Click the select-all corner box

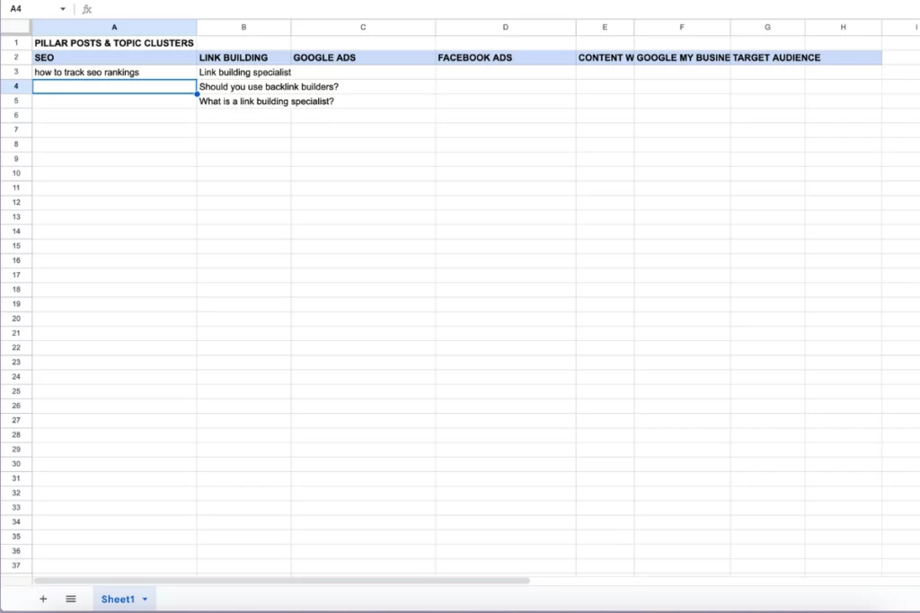click(x=16, y=27)
